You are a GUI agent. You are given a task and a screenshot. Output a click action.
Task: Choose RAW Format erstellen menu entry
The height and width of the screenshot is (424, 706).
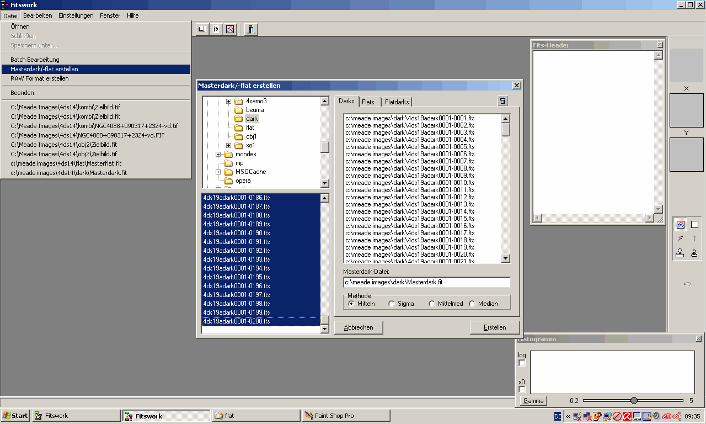(x=40, y=78)
